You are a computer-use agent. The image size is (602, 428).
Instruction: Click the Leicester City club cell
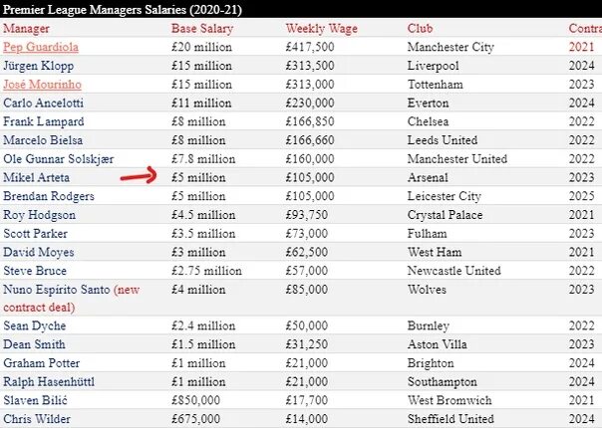pyautogui.click(x=444, y=196)
